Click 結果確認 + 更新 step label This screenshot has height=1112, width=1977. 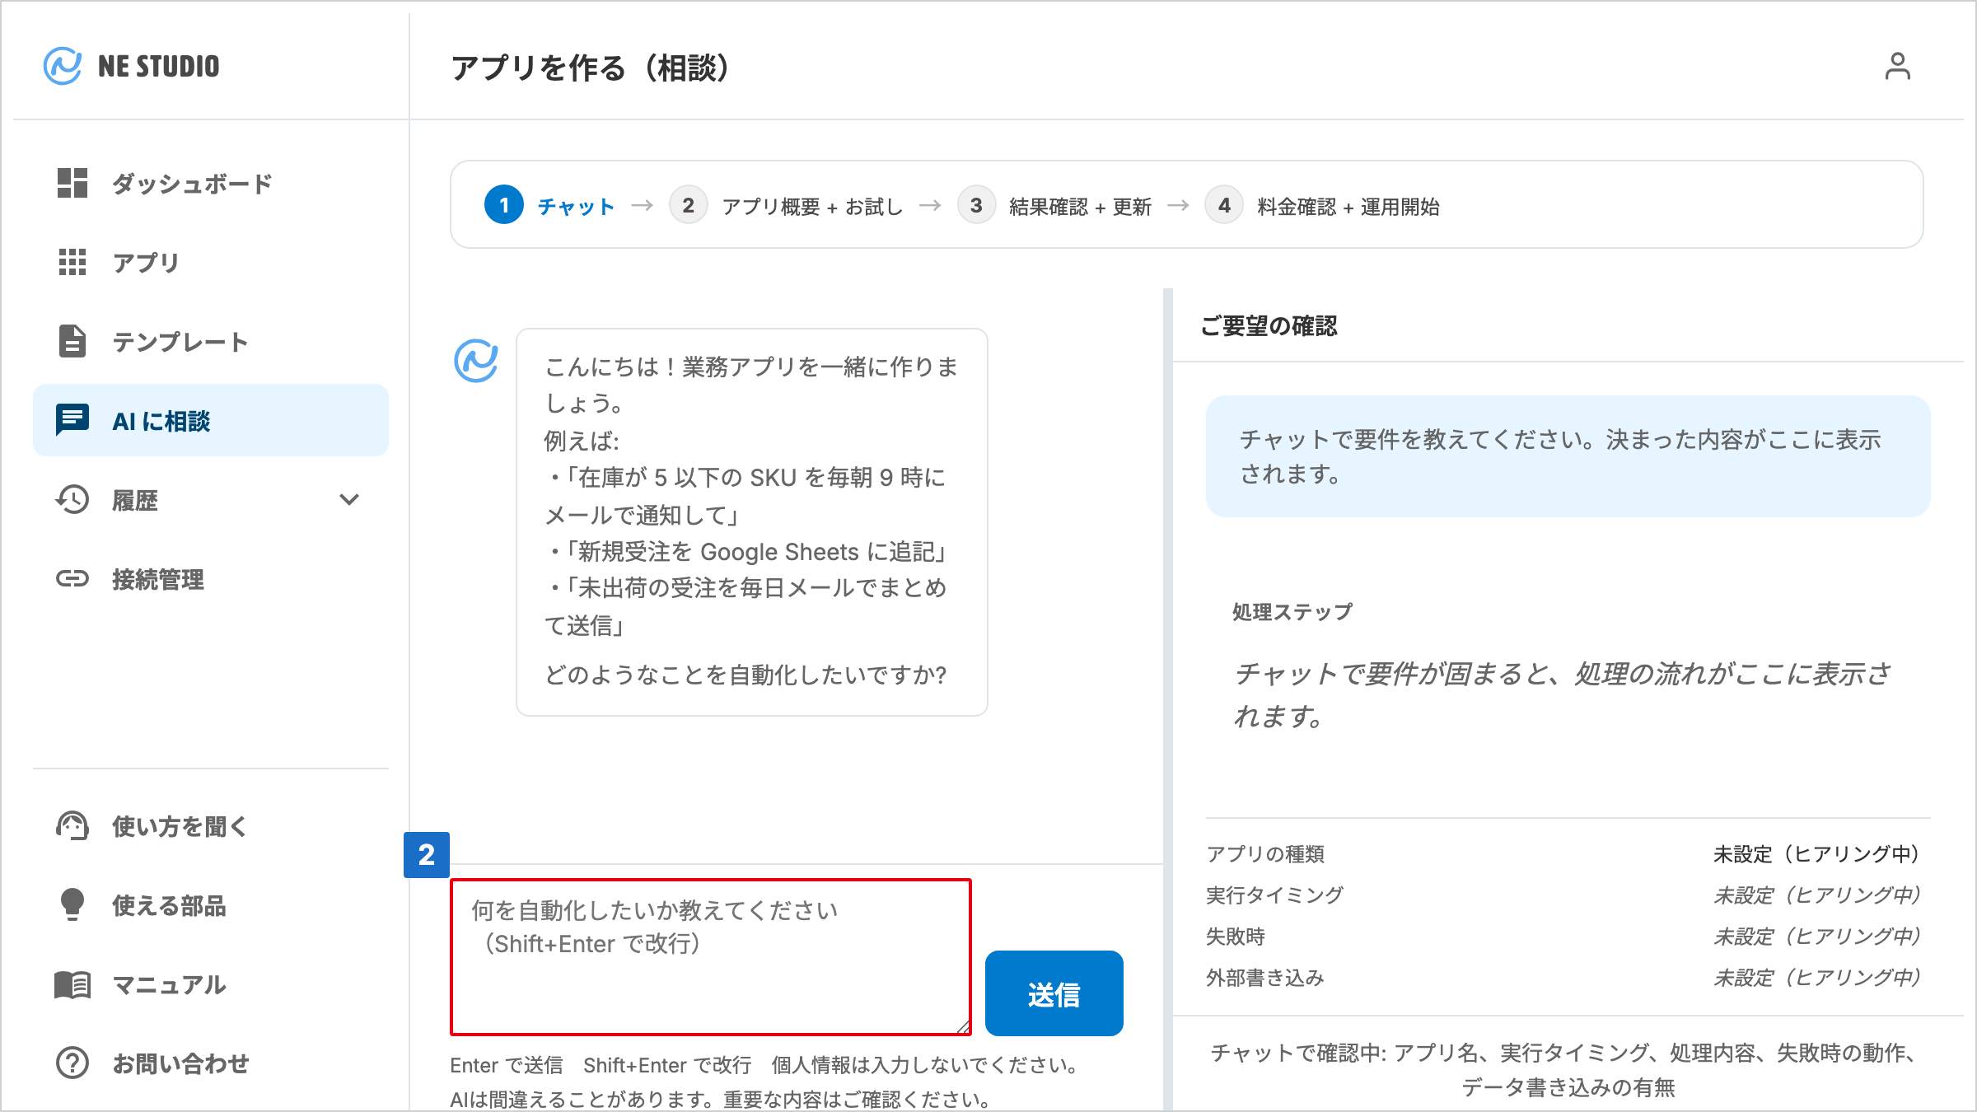(1080, 206)
